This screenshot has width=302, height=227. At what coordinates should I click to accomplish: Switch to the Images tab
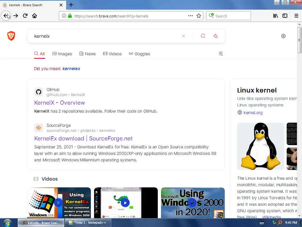tap(62, 54)
